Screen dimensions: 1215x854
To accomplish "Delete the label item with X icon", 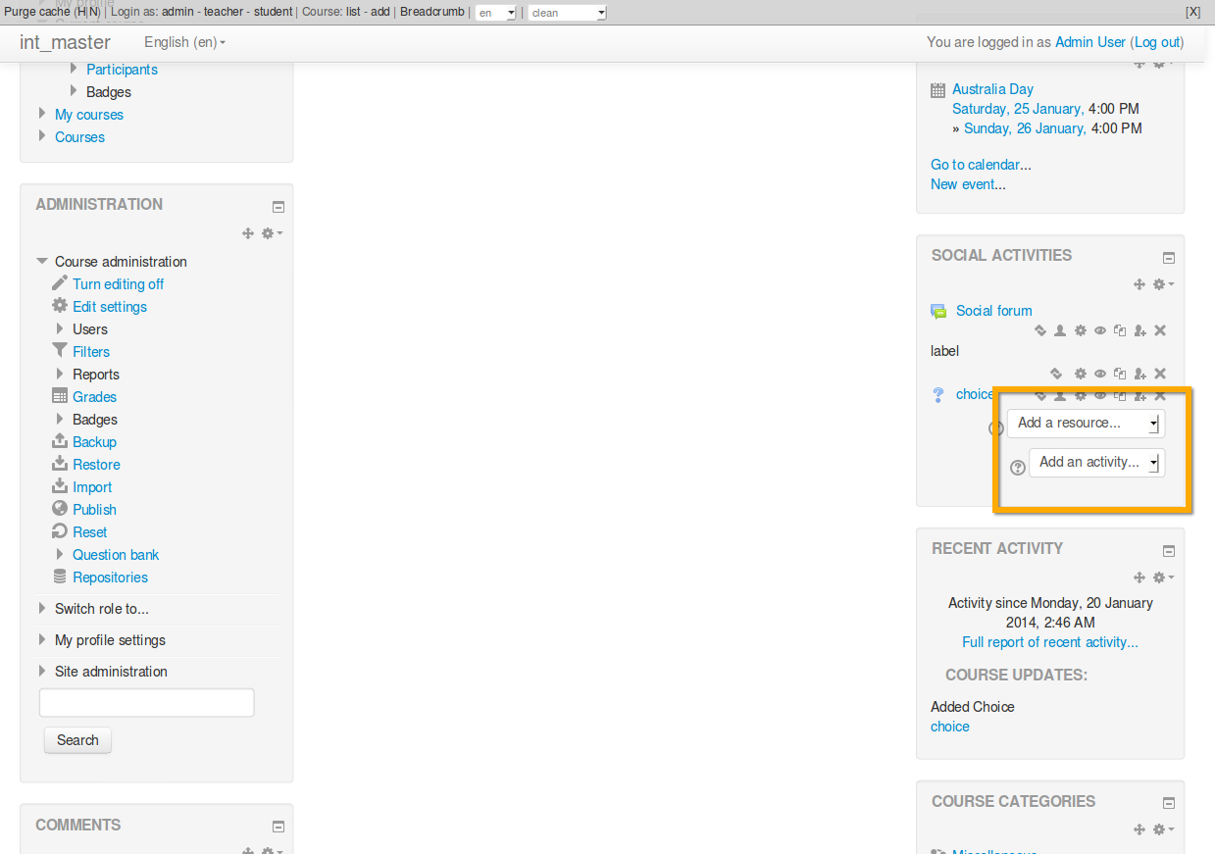I will point(1160,374).
